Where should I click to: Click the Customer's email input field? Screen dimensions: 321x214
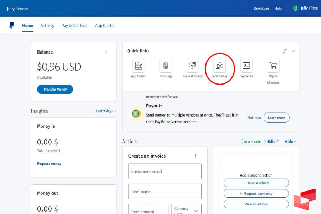coord(165,172)
